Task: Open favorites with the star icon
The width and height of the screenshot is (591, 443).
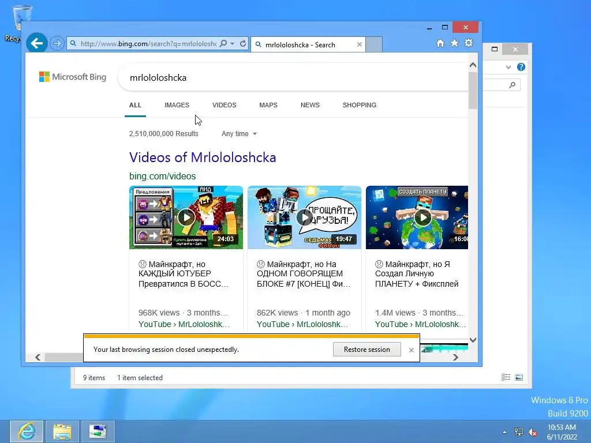Action: (455, 43)
